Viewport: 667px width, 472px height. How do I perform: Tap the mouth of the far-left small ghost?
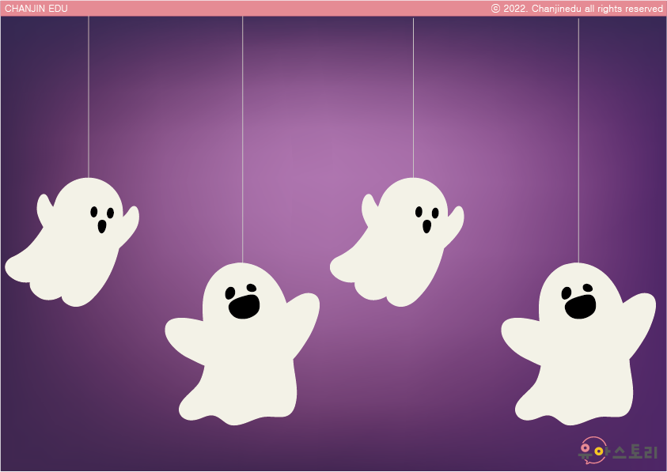[102, 227]
